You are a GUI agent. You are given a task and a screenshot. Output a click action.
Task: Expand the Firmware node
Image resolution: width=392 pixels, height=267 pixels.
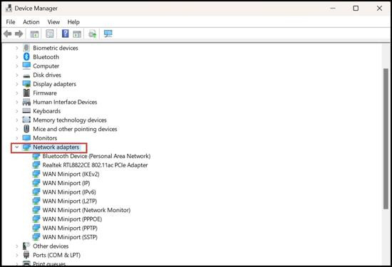coord(17,93)
